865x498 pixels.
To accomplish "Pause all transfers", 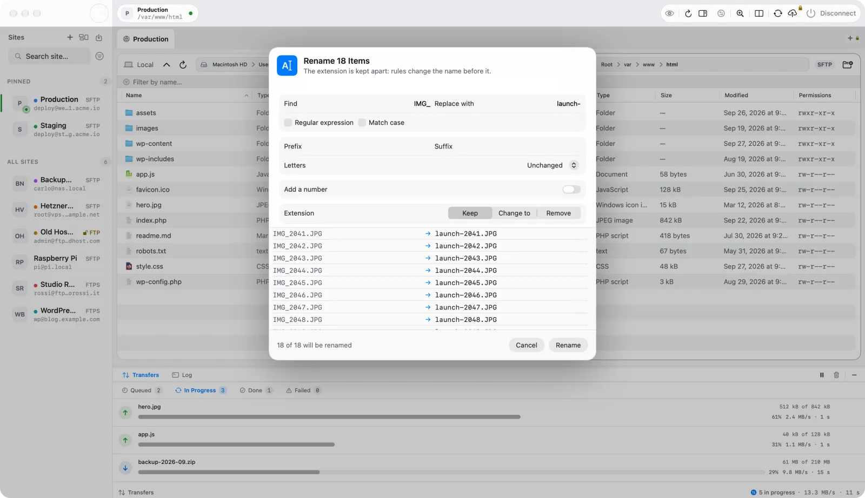I will coord(822,375).
